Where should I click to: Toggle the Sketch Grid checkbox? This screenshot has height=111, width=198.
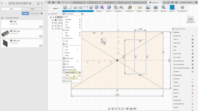tap(192, 43)
